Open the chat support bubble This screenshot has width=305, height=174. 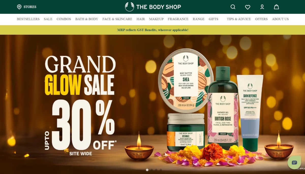294,163
